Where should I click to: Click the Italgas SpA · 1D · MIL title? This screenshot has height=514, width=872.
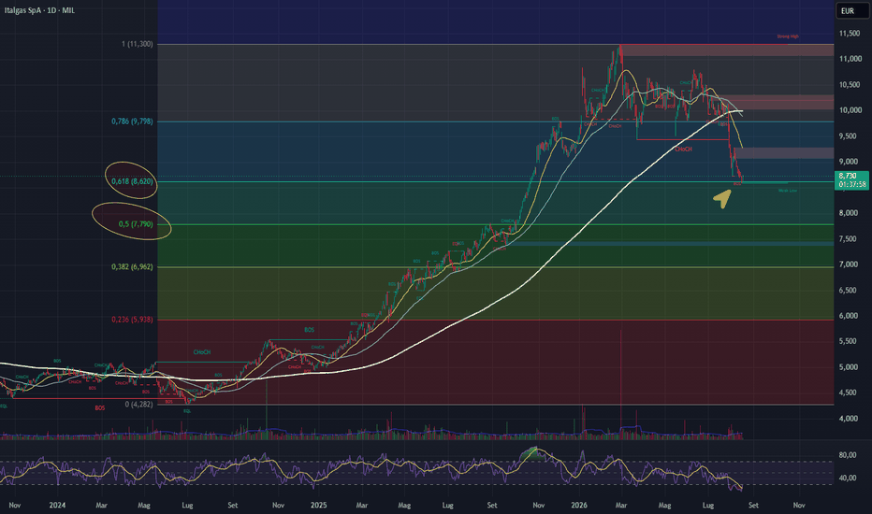pos(39,10)
